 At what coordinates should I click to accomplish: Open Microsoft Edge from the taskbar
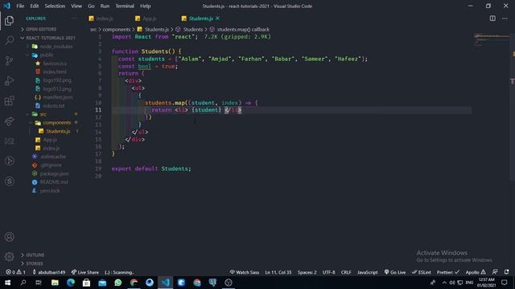[x=71, y=283]
